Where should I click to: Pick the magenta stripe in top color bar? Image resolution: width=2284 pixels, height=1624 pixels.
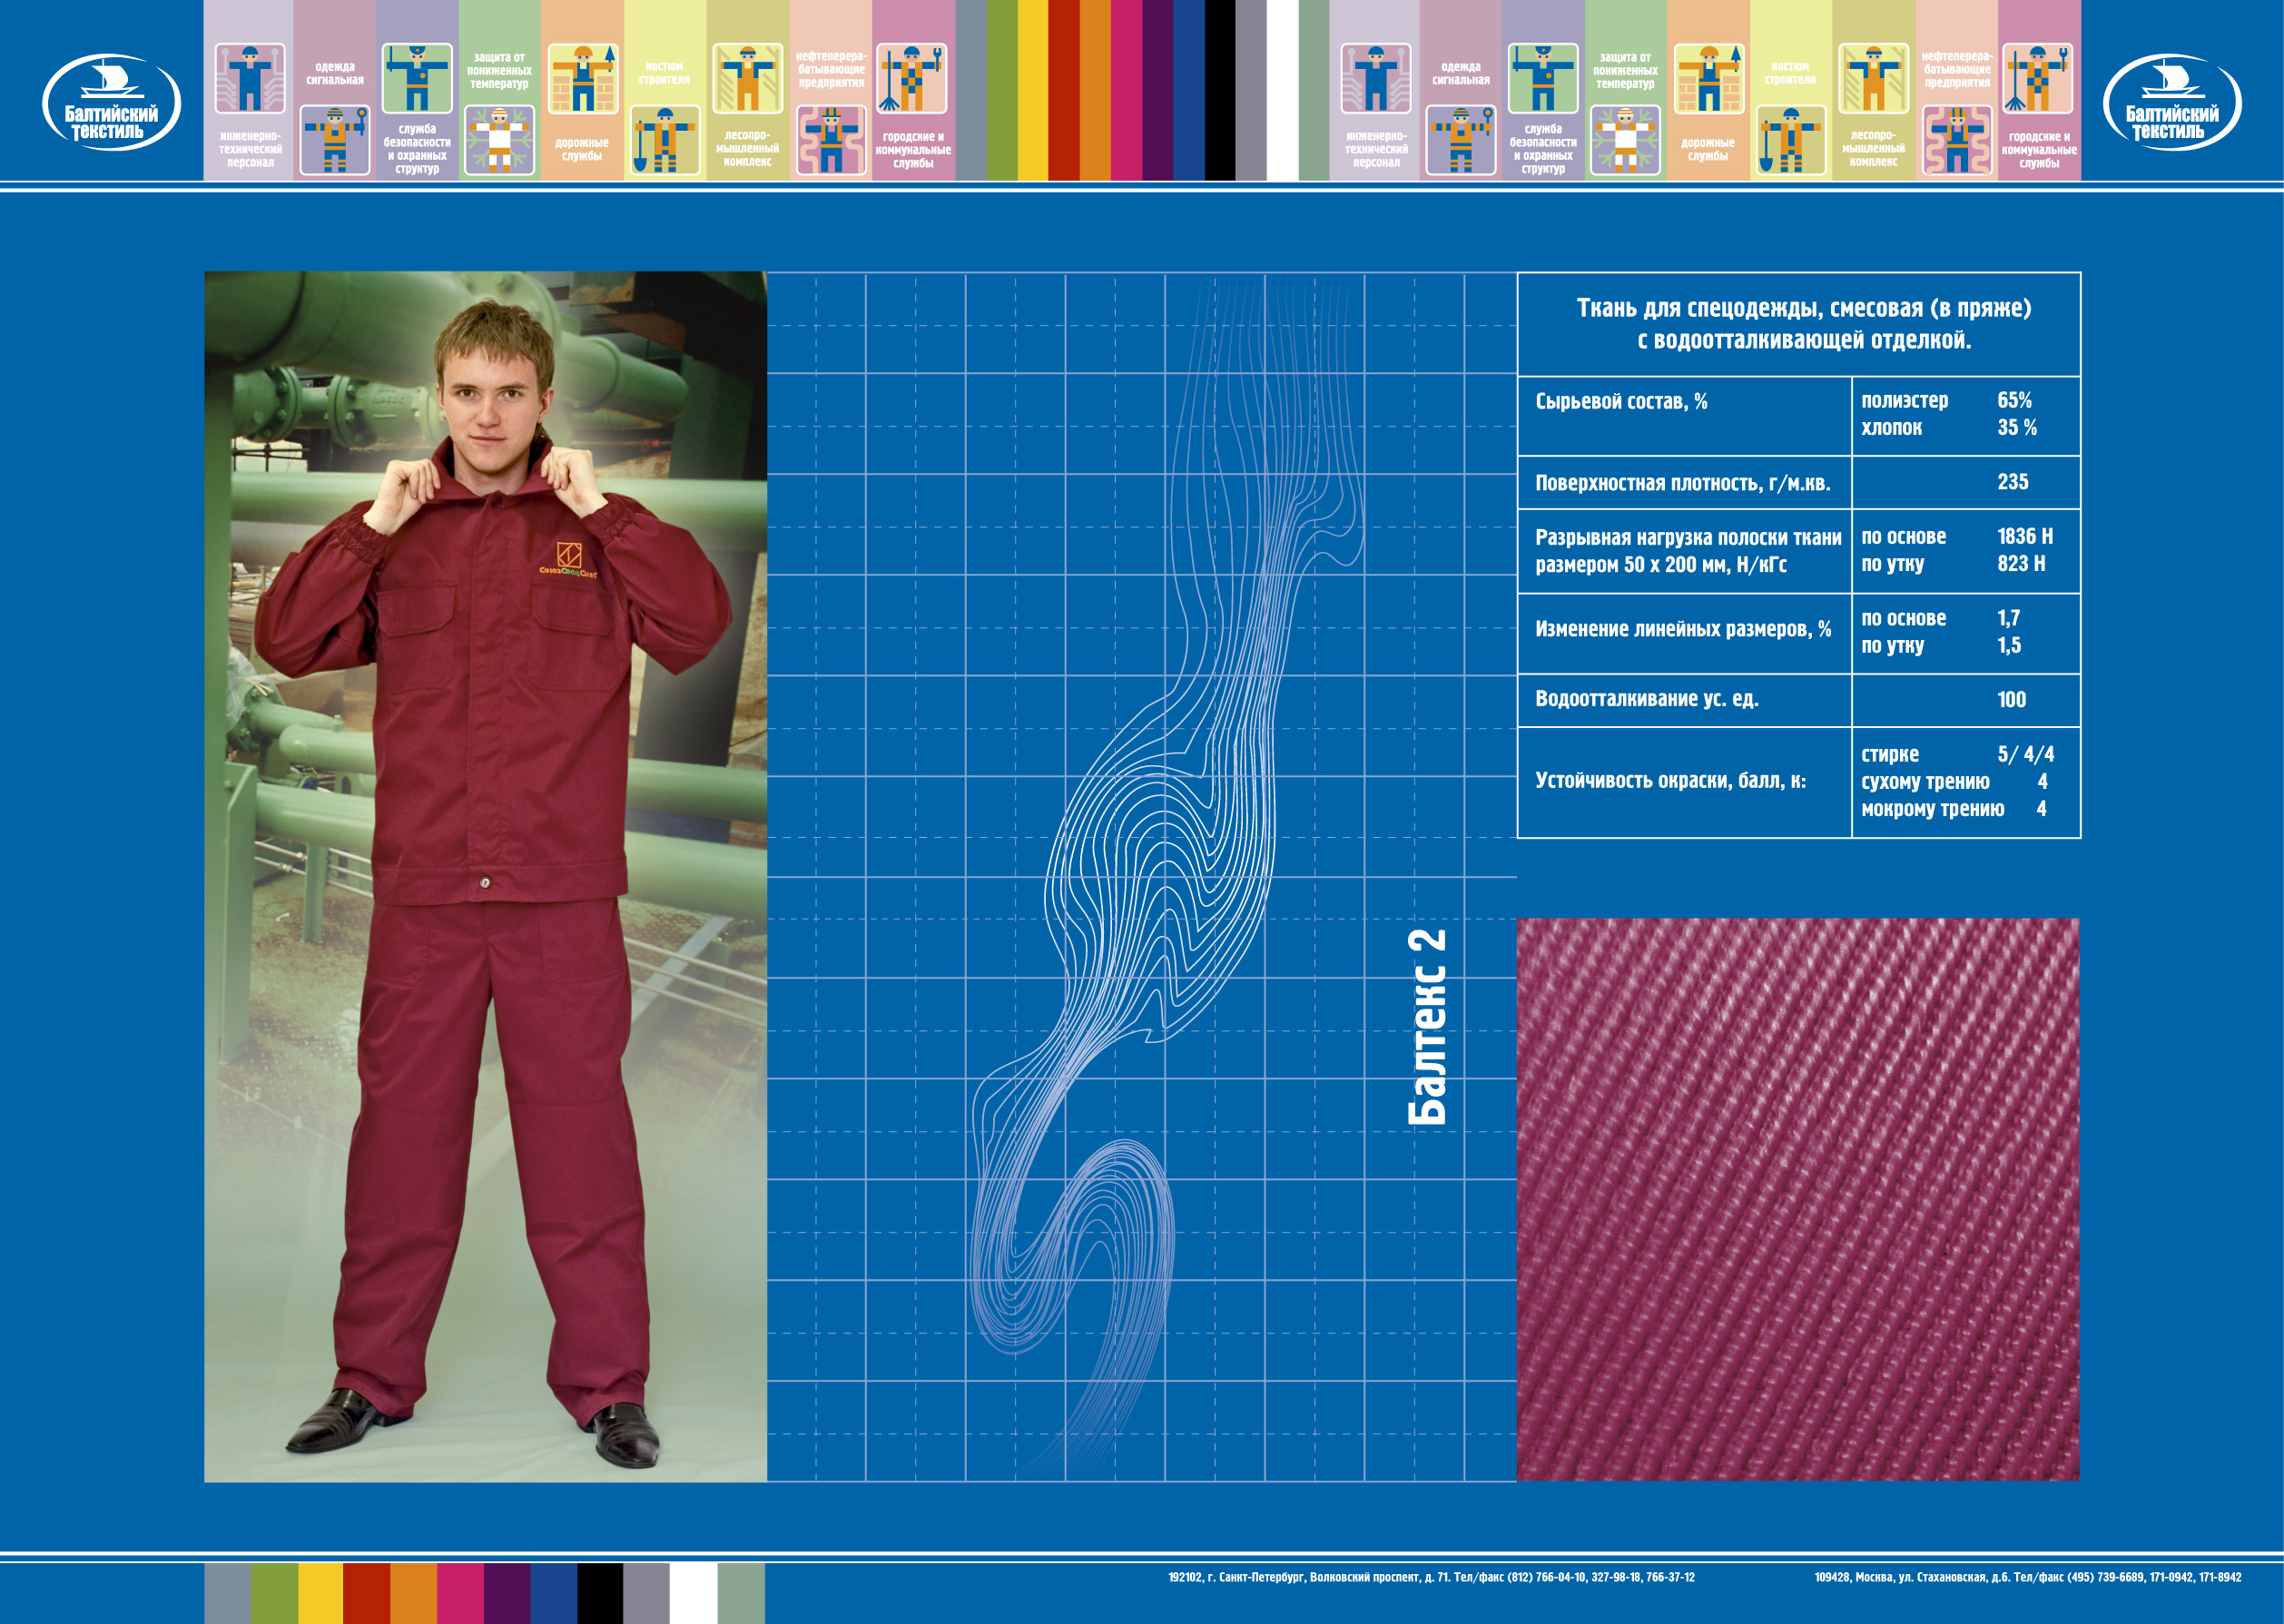click(1126, 90)
